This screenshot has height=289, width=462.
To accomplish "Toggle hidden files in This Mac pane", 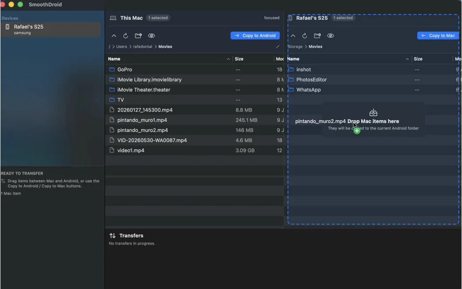I will click(x=151, y=35).
